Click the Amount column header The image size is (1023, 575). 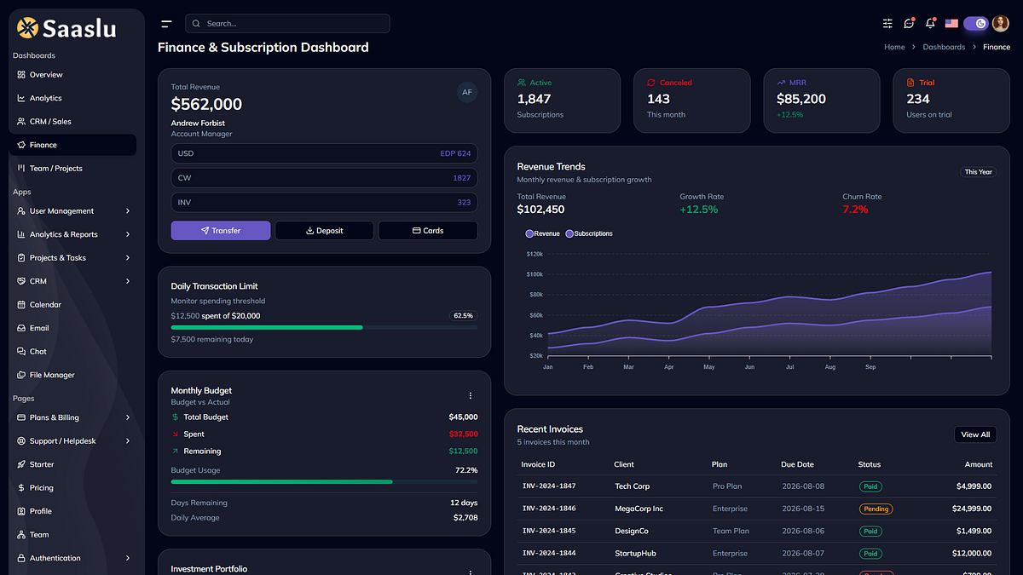pyautogui.click(x=979, y=464)
